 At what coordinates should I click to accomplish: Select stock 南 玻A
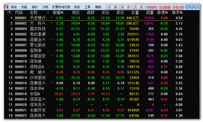[38, 72]
